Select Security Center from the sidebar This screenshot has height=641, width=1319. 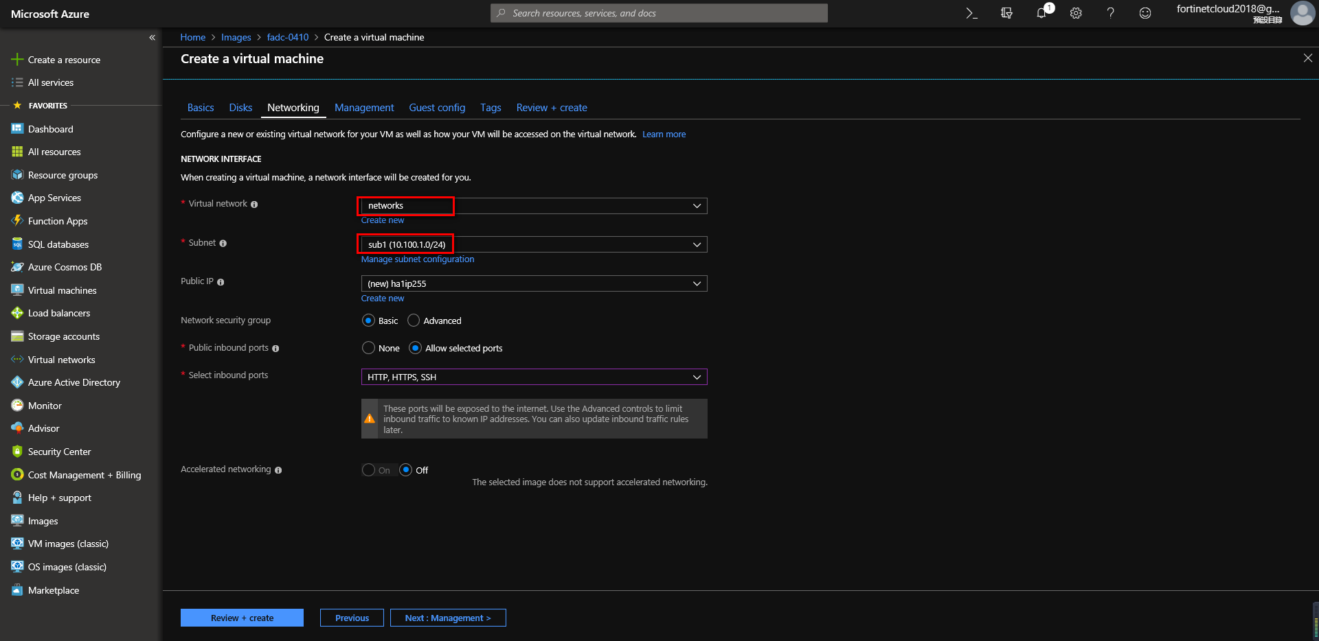(58, 451)
